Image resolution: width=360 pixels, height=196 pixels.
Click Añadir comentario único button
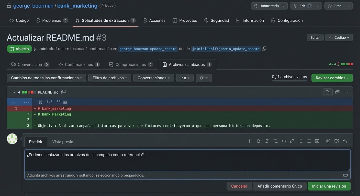coord(280,186)
